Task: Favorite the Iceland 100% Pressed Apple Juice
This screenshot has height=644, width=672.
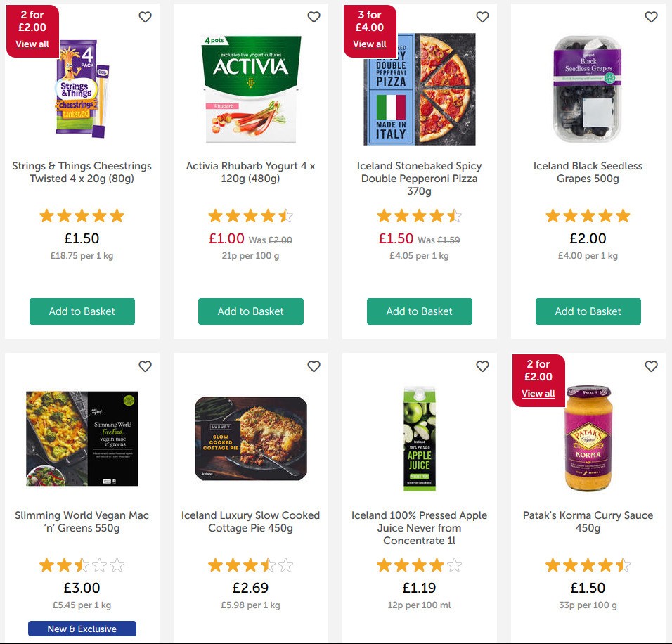Action: click(482, 366)
